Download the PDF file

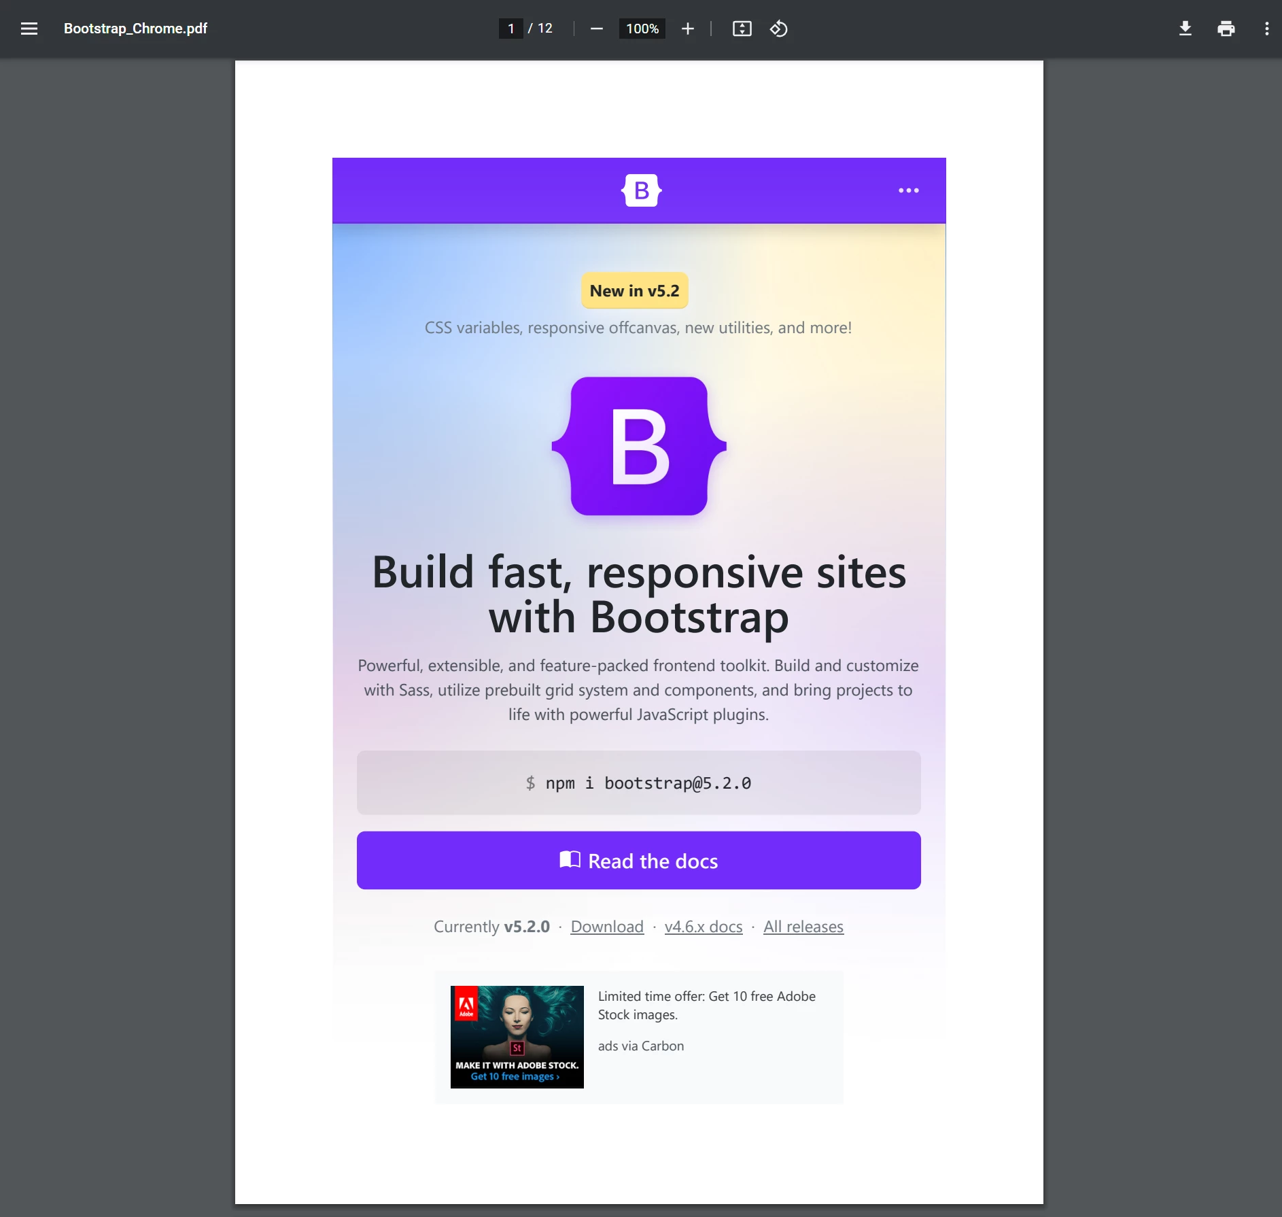[x=1185, y=29]
